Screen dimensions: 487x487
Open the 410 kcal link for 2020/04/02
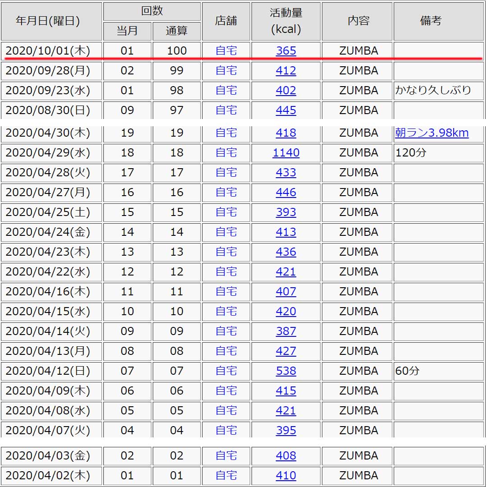click(x=286, y=476)
